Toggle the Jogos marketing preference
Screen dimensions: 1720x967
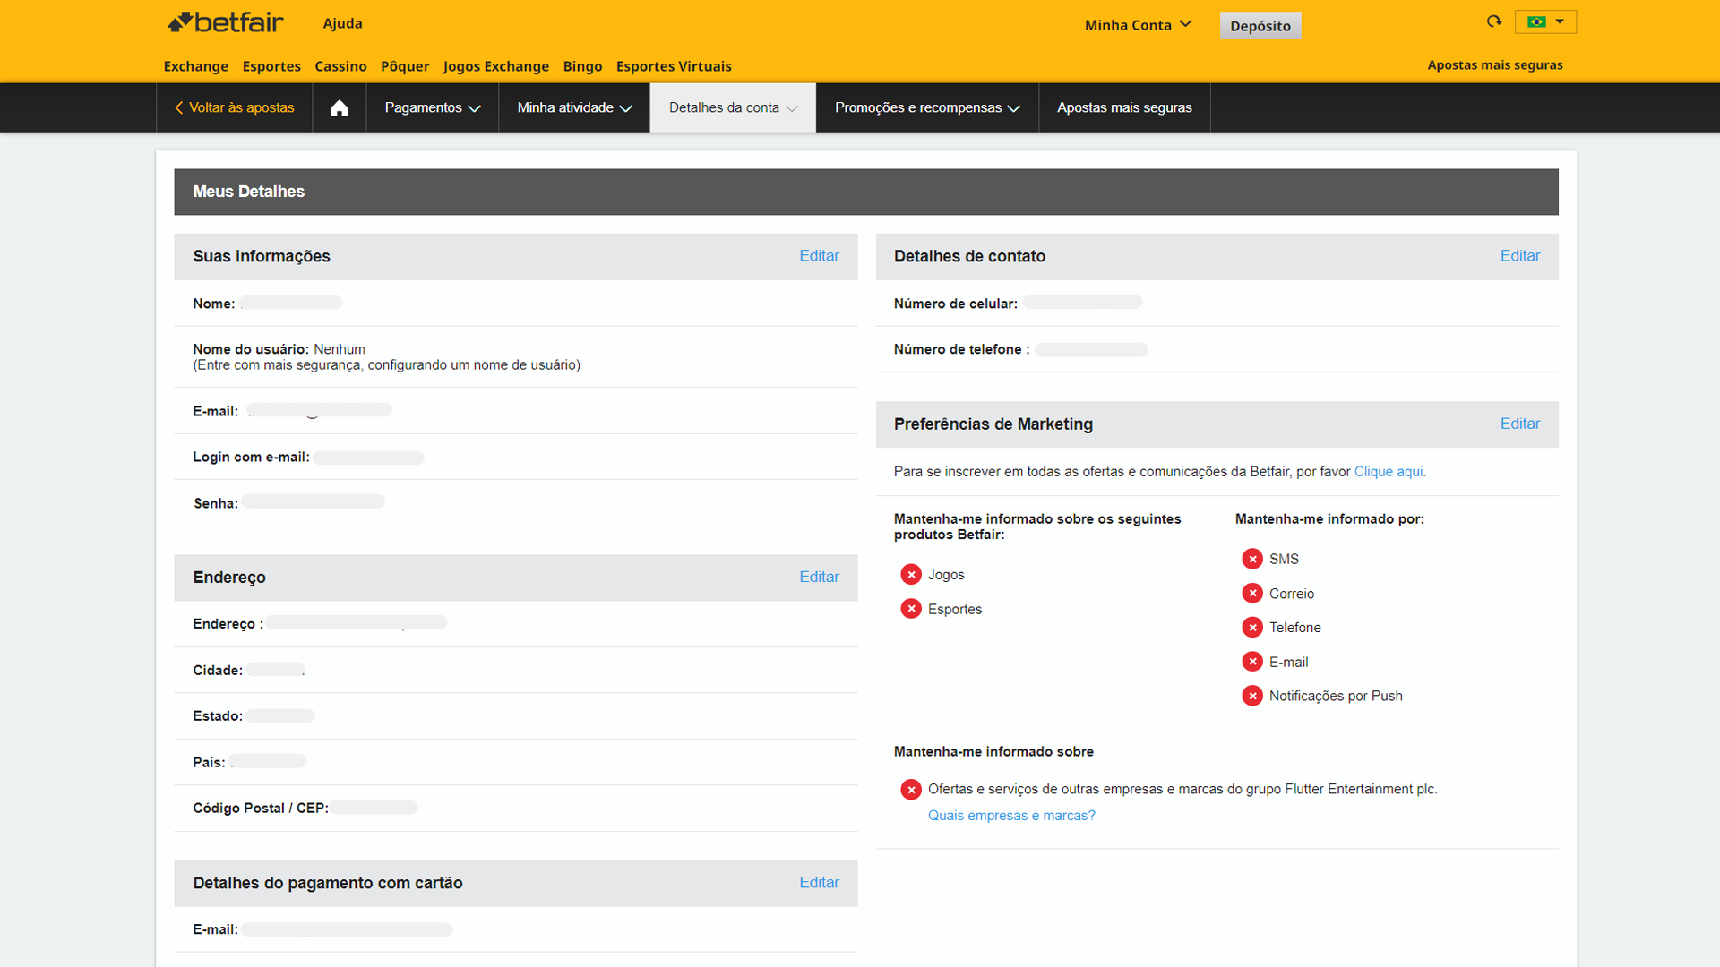pyautogui.click(x=911, y=575)
